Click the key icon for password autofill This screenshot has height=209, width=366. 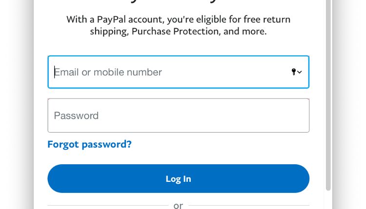294,72
